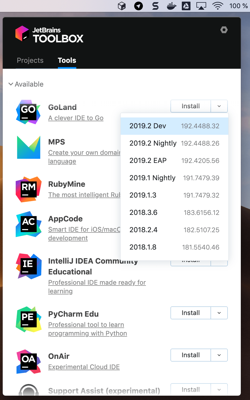Click the RubyMine product icon
This screenshot has width=250, height=400.
pos(28,189)
